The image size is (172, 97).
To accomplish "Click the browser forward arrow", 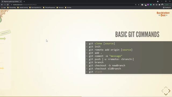I will pyautogui.click(x=5, y=5).
